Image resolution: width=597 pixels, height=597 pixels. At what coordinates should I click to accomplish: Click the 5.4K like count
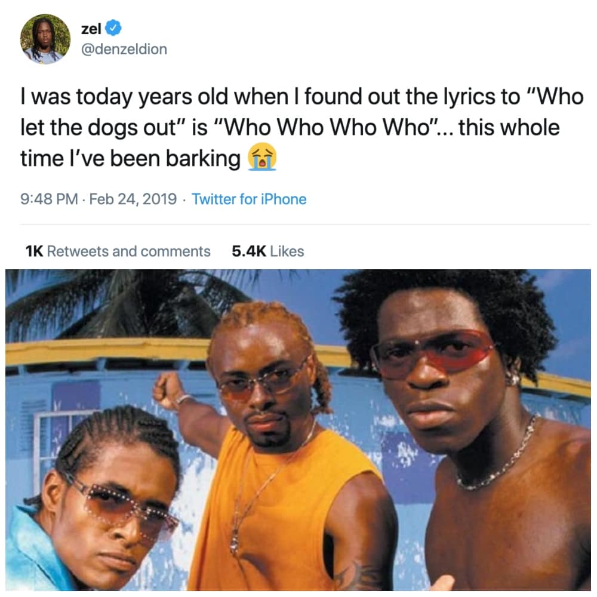[249, 251]
